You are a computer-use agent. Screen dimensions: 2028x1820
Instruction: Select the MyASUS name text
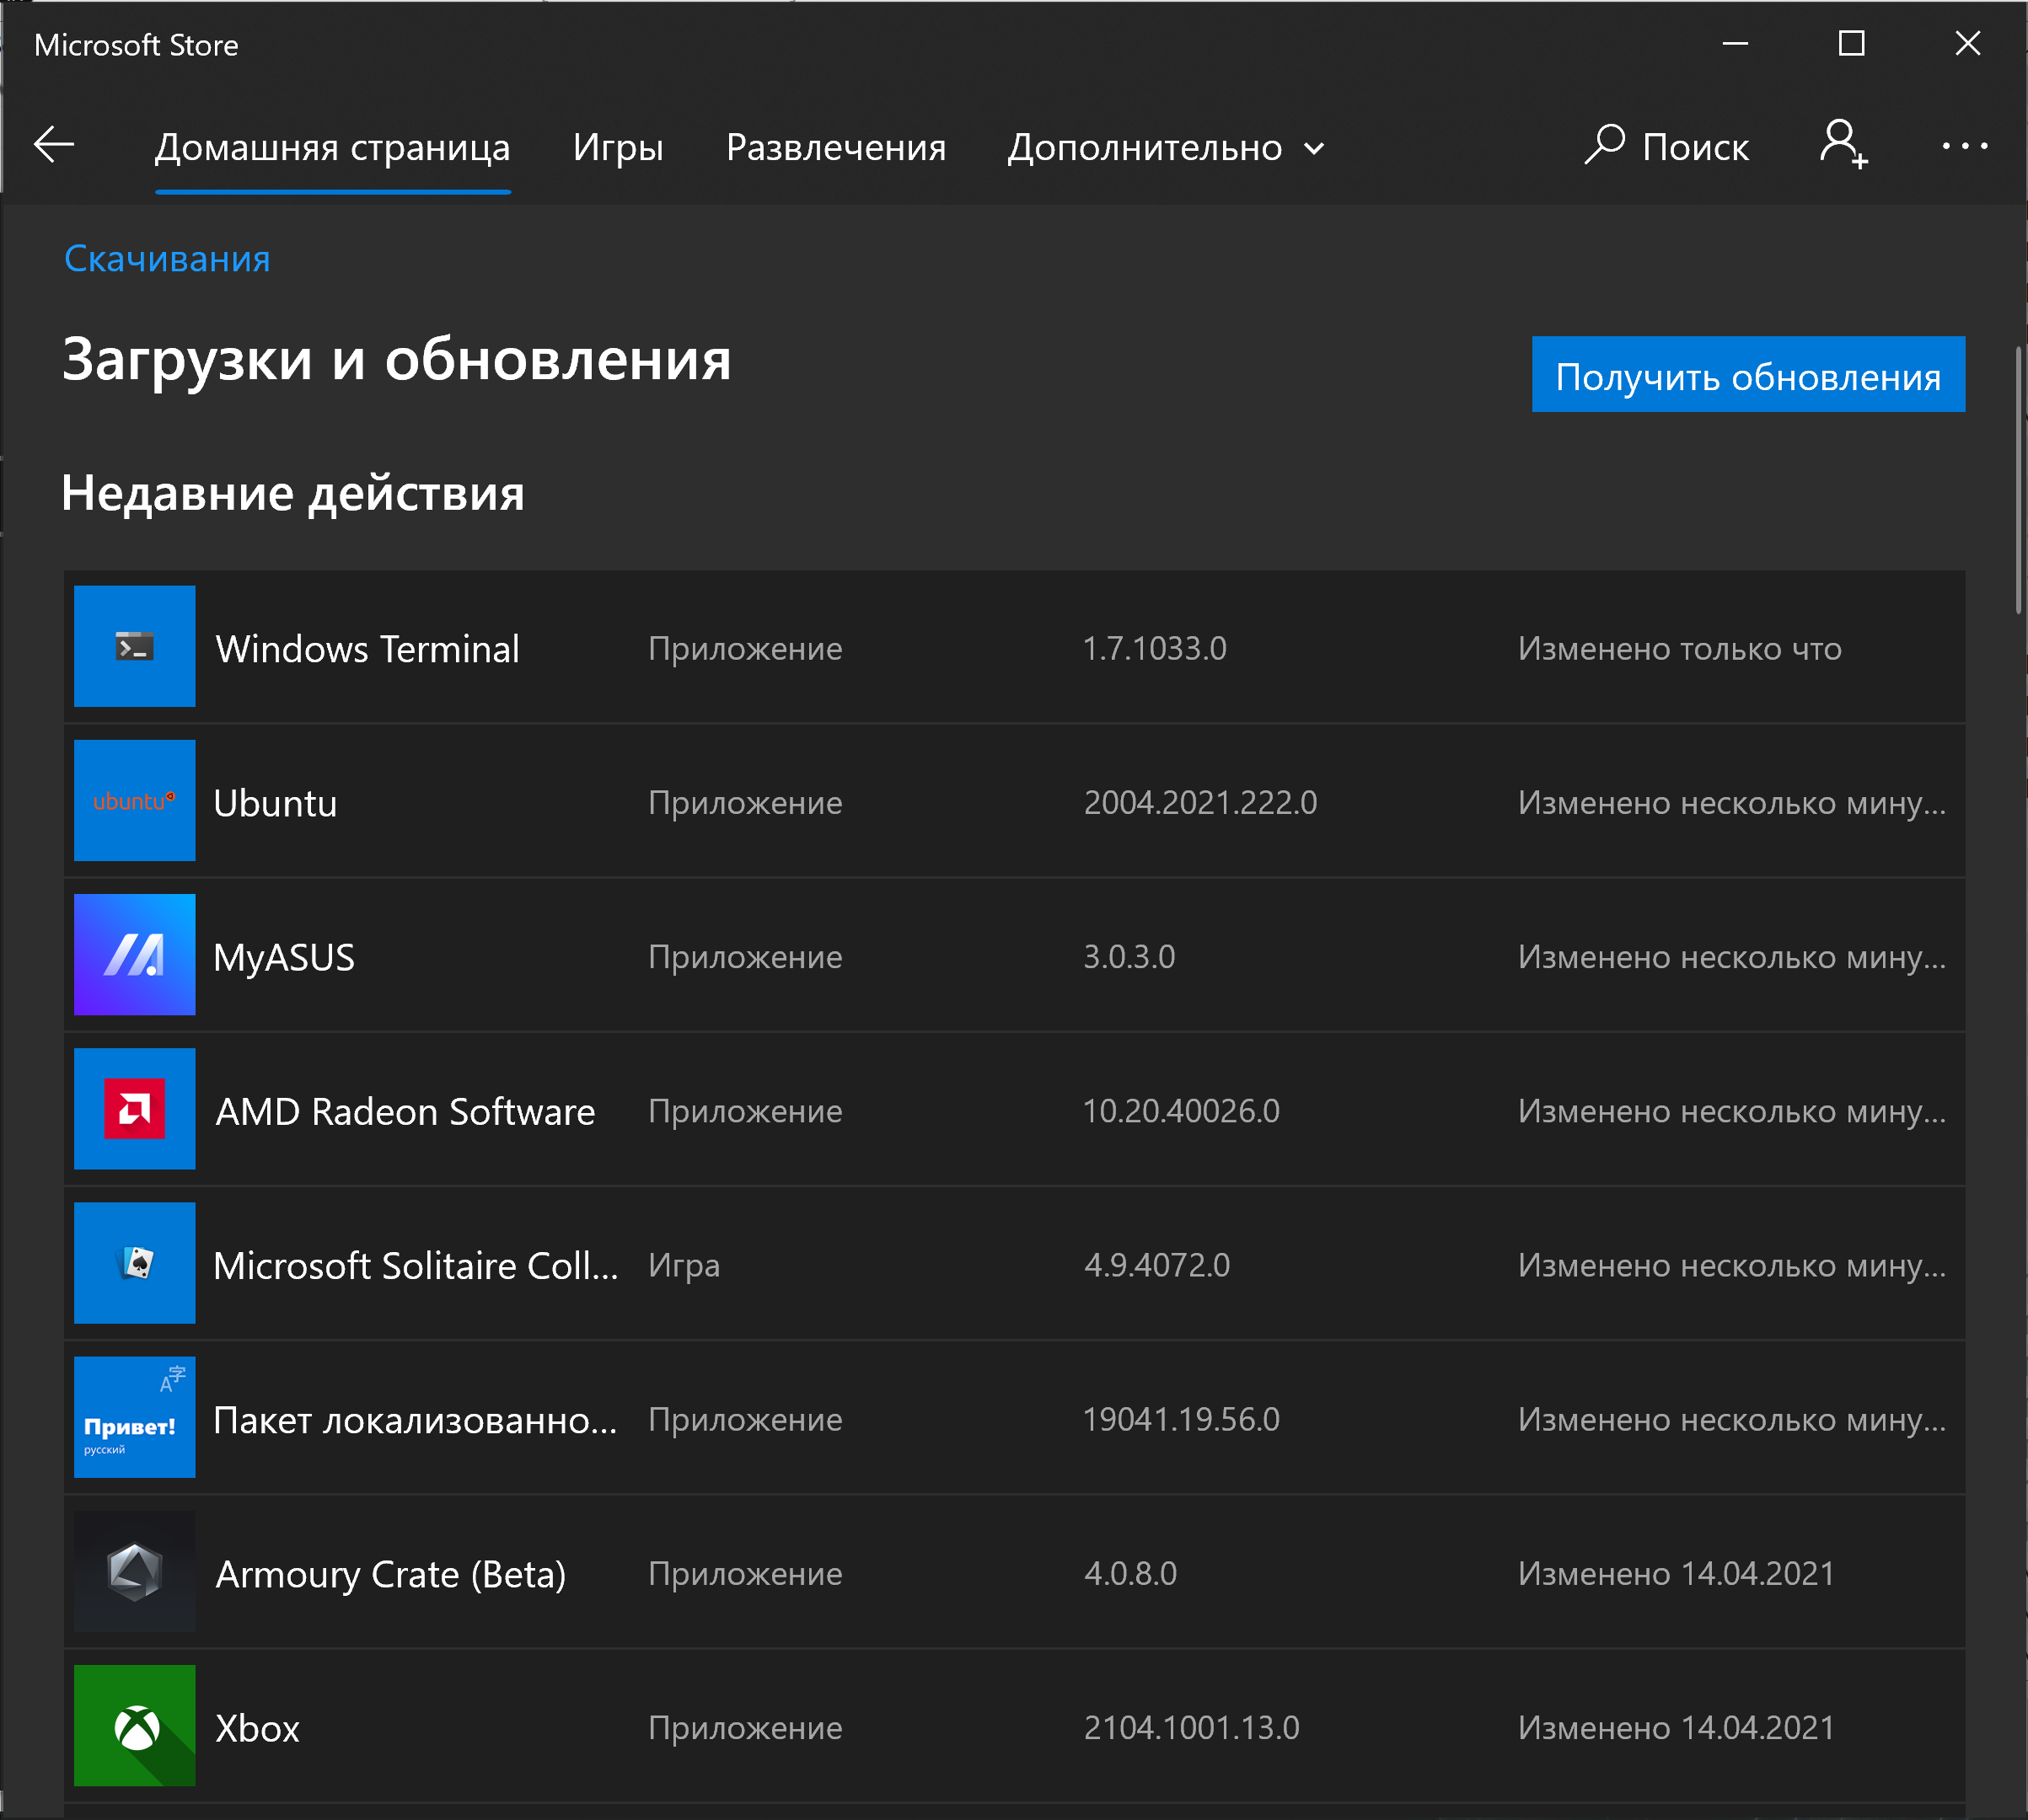pos(284,957)
